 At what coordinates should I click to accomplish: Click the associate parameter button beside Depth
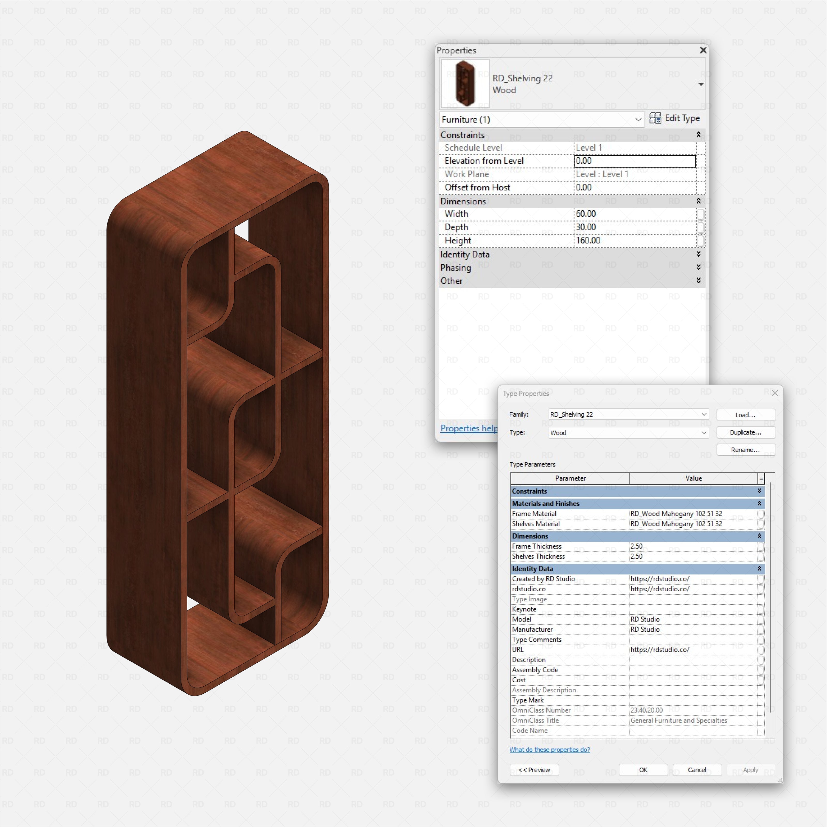point(700,227)
